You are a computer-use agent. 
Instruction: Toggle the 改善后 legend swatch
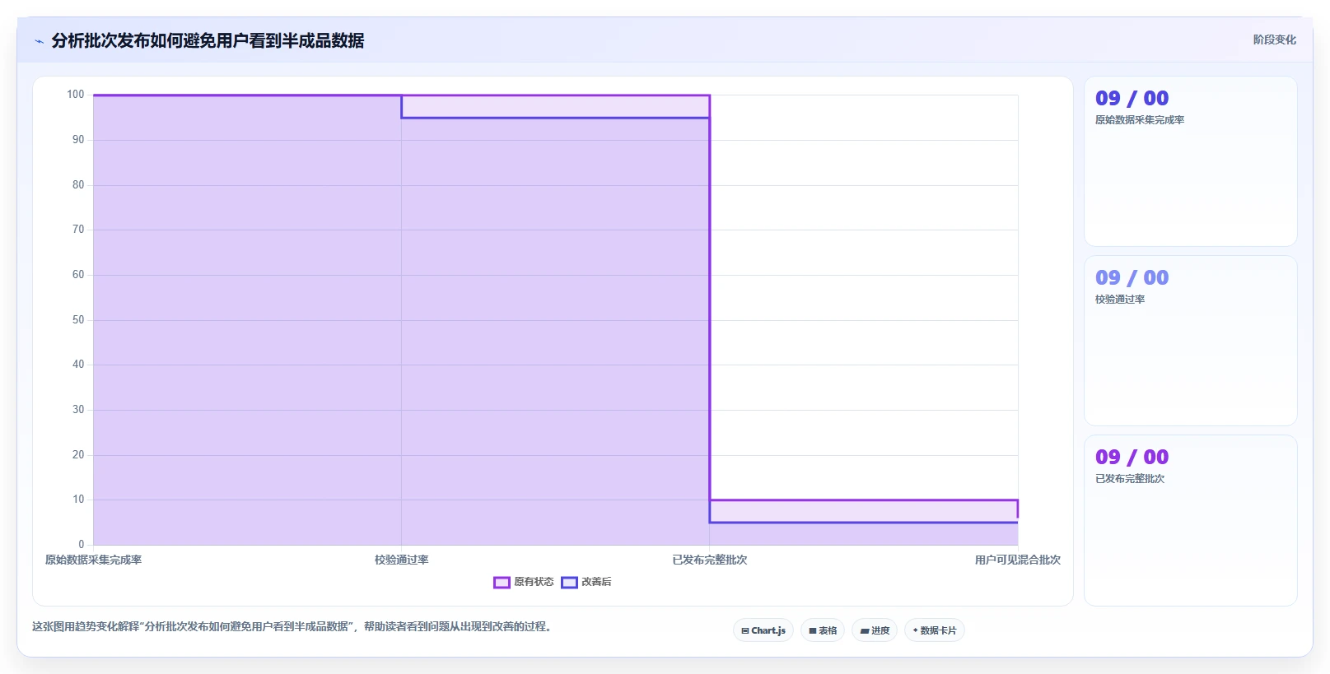point(569,583)
